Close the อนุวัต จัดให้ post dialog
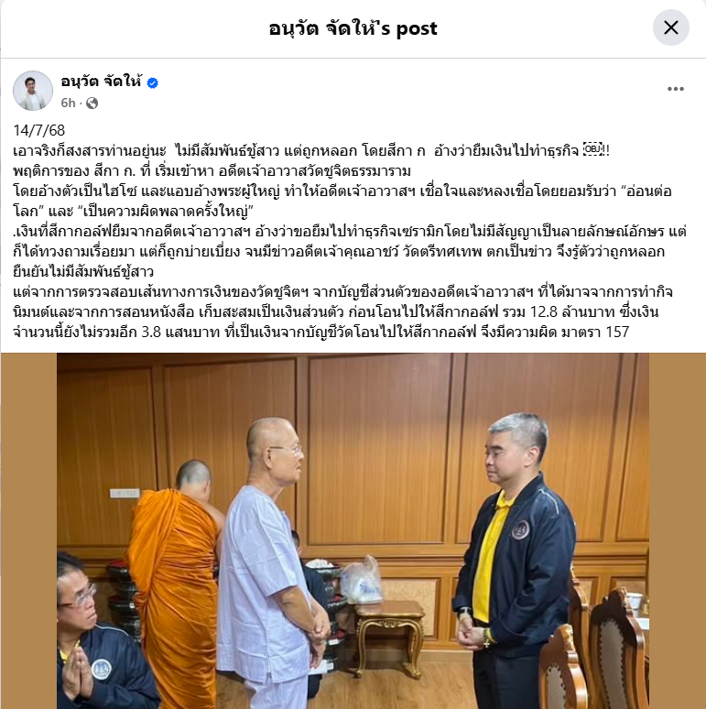Viewport: 706px width, 709px height. [670, 27]
